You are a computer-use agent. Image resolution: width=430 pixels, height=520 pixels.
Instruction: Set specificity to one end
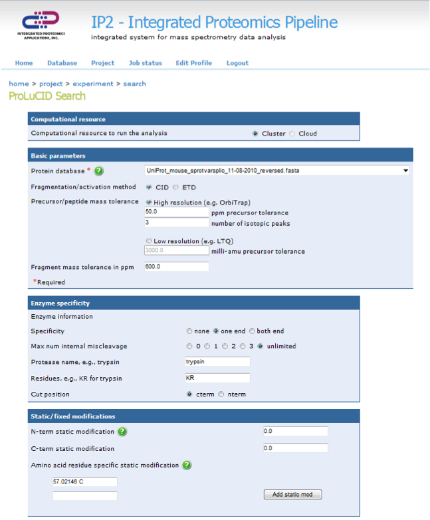216,331
